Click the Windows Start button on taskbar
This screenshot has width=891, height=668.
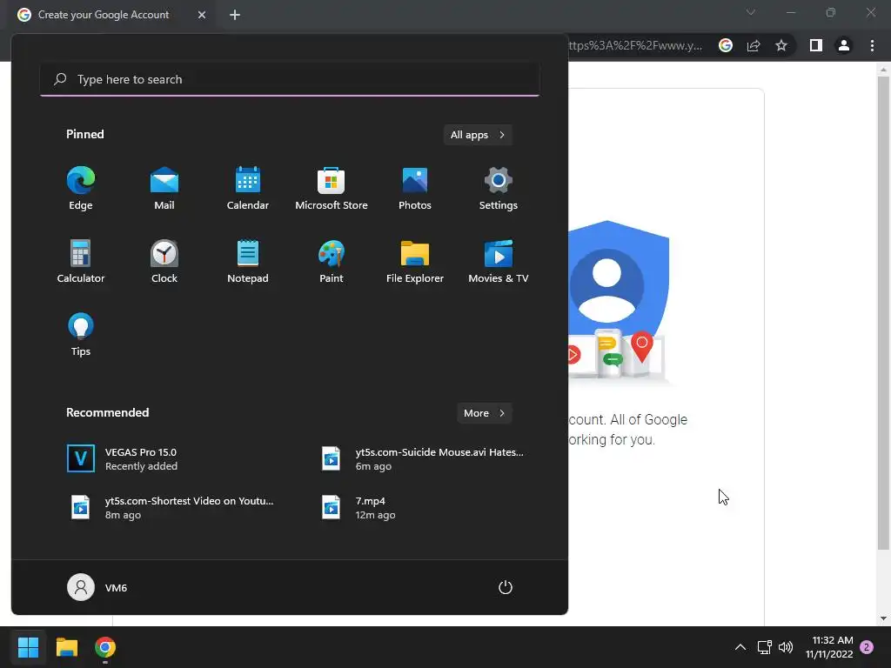click(28, 647)
